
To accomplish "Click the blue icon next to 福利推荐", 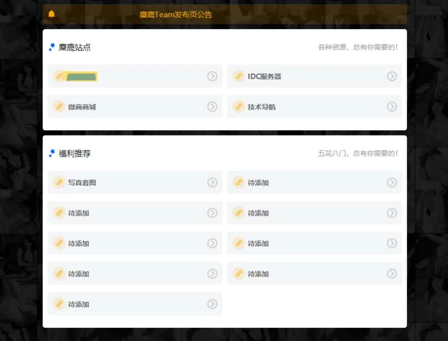I will tap(52, 153).
